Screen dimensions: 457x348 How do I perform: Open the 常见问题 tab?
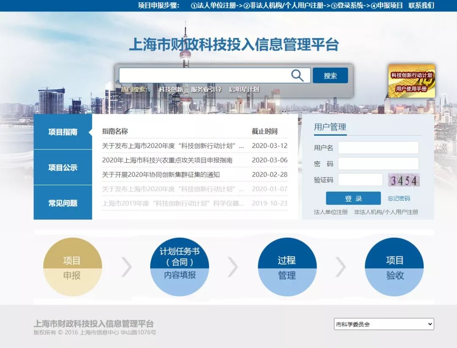[x=63, y=203]
